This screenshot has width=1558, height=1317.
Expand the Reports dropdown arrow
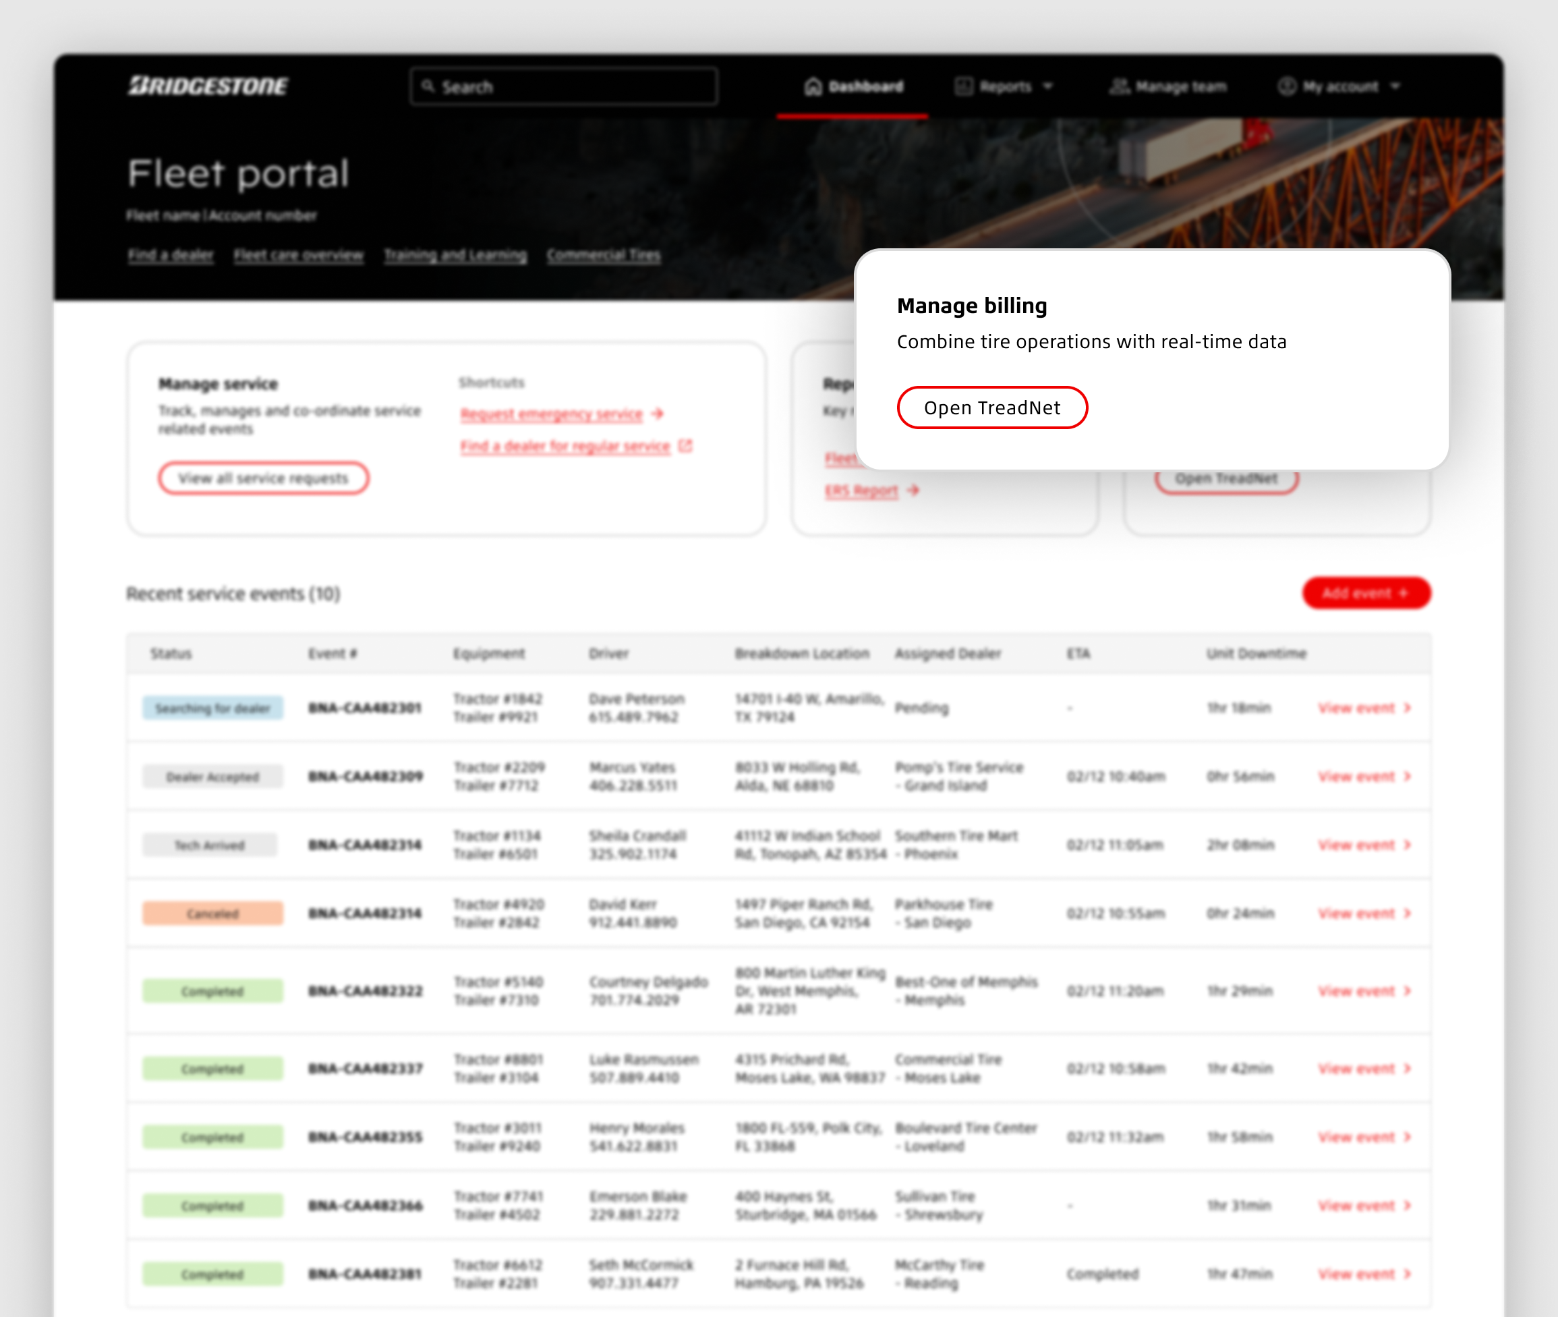click(1047, 86)
